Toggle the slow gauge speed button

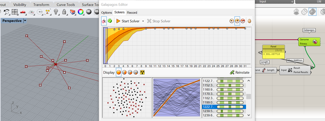pyautogui.click(x=232, y=21)
